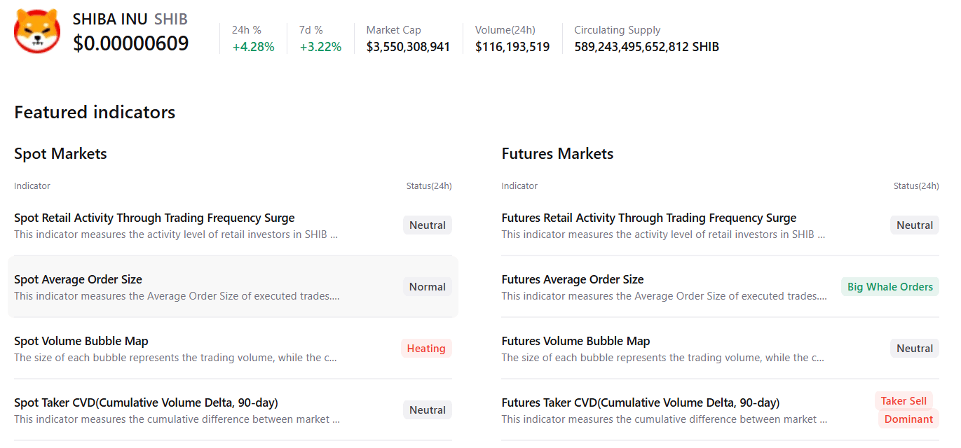Open Futures Retail Activity Through Trading Frequency Surge
The width and height of the screenshot is (961, 448).
coord(648,218)
